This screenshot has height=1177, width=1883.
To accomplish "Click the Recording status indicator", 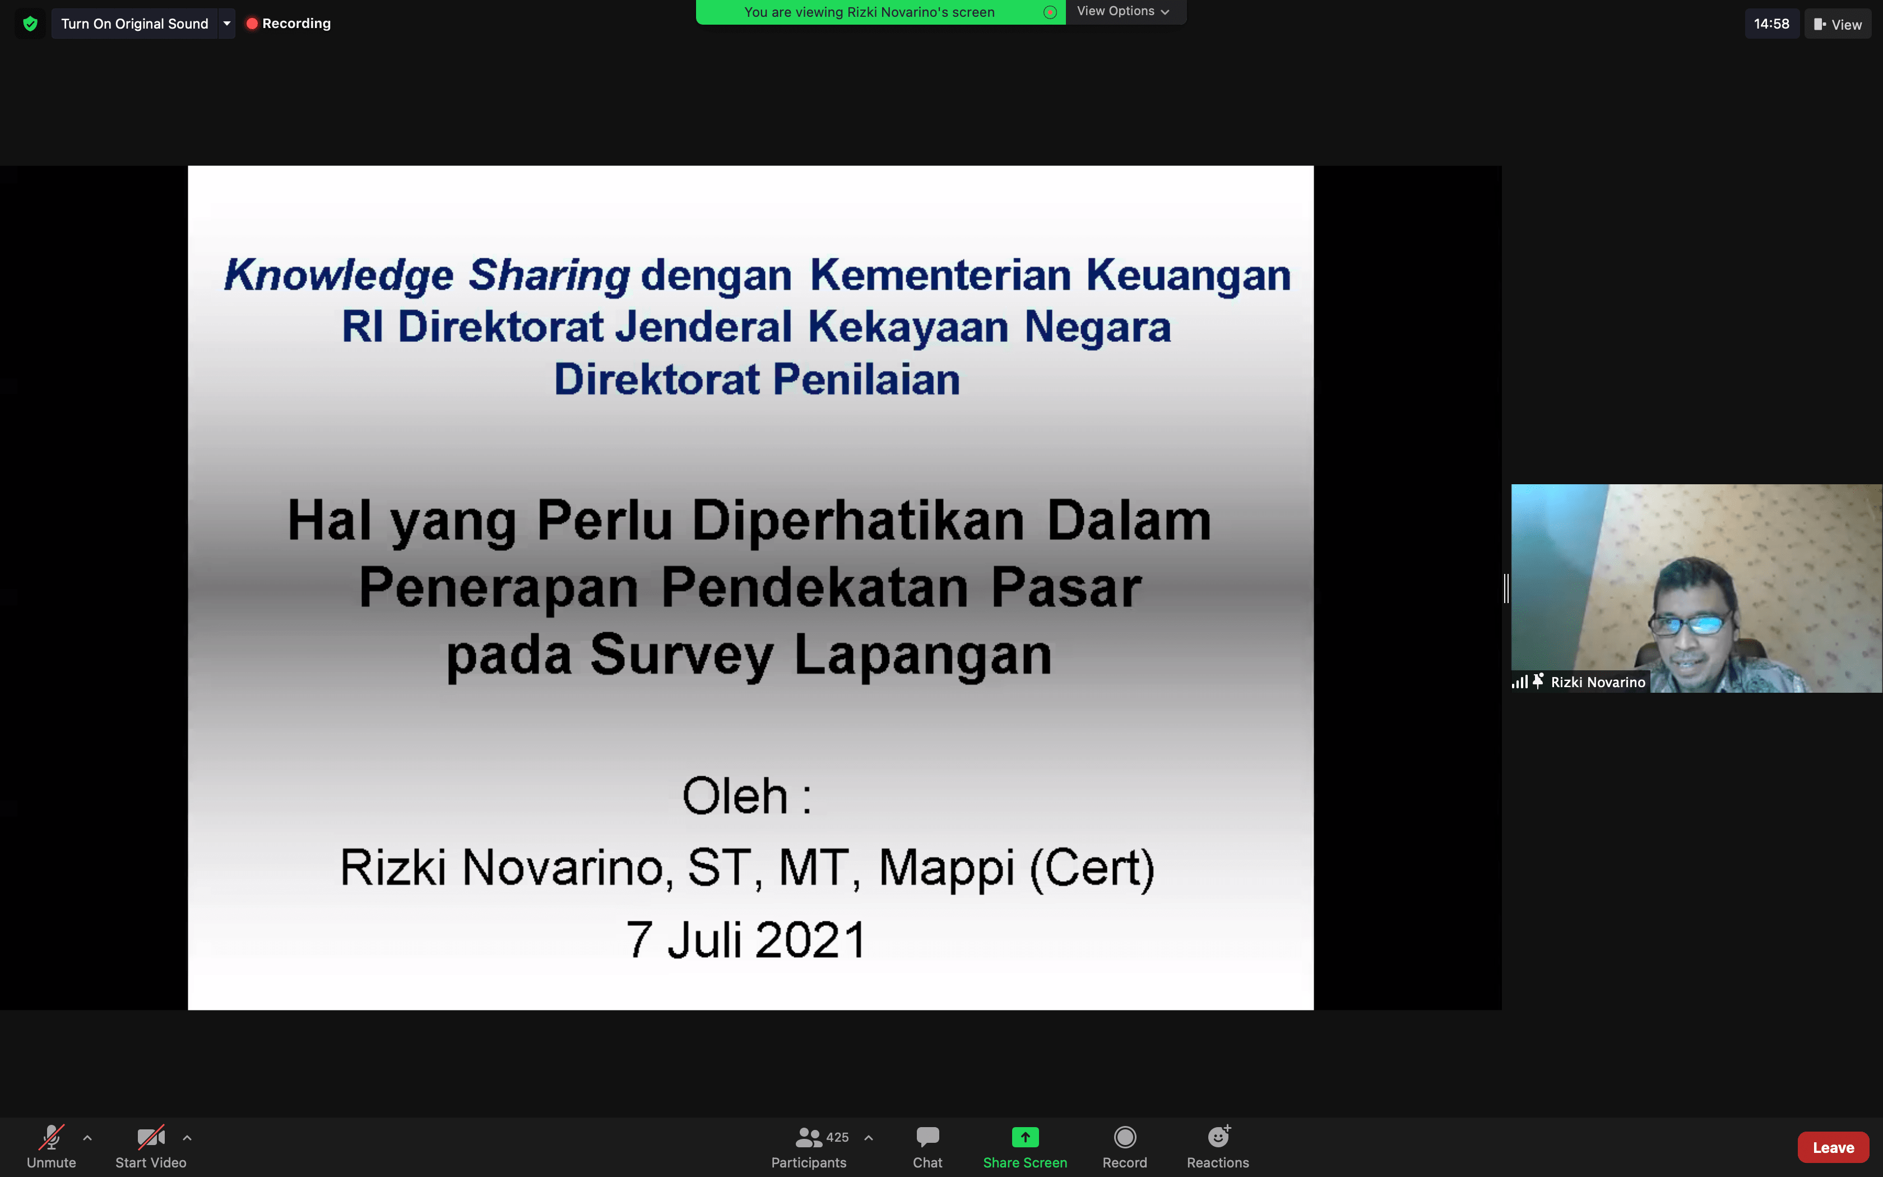I will click(289, 24).
